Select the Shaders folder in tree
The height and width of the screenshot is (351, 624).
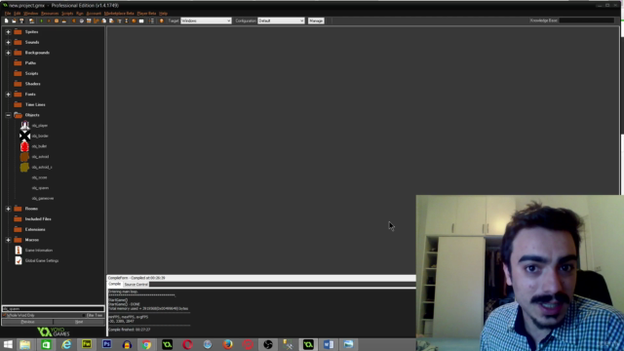32,84
